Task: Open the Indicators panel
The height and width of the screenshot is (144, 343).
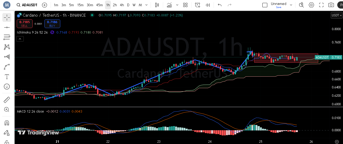Action: 169,5
